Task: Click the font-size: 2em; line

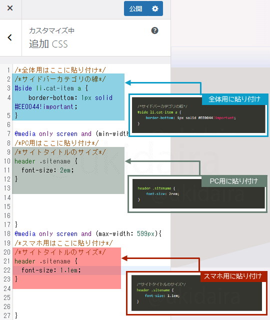Action: coord(47,170)
